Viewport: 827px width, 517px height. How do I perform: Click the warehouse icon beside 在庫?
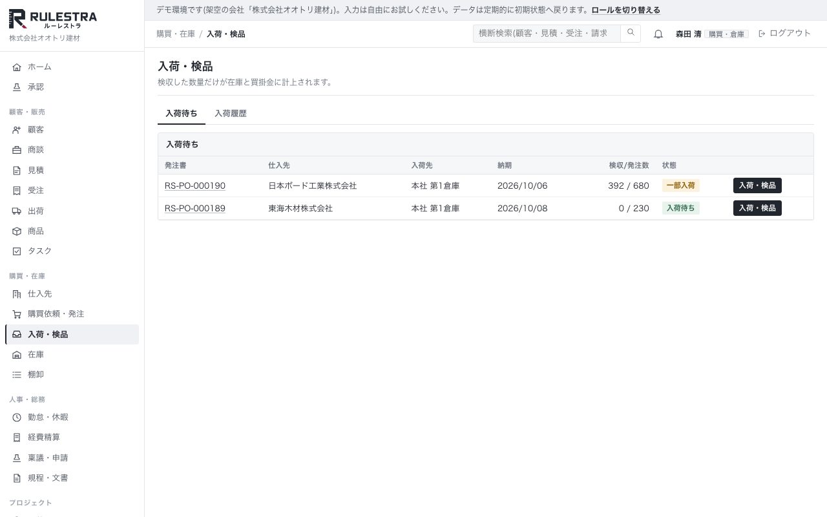(x=17, y=355)
